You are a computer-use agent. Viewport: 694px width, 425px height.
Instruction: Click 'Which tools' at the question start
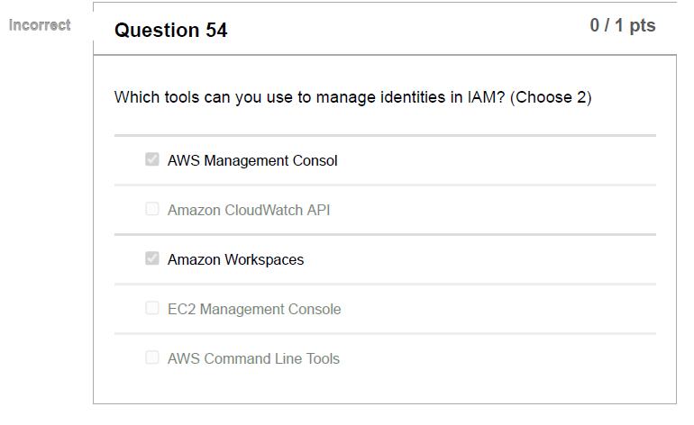[x=150, y=97]
